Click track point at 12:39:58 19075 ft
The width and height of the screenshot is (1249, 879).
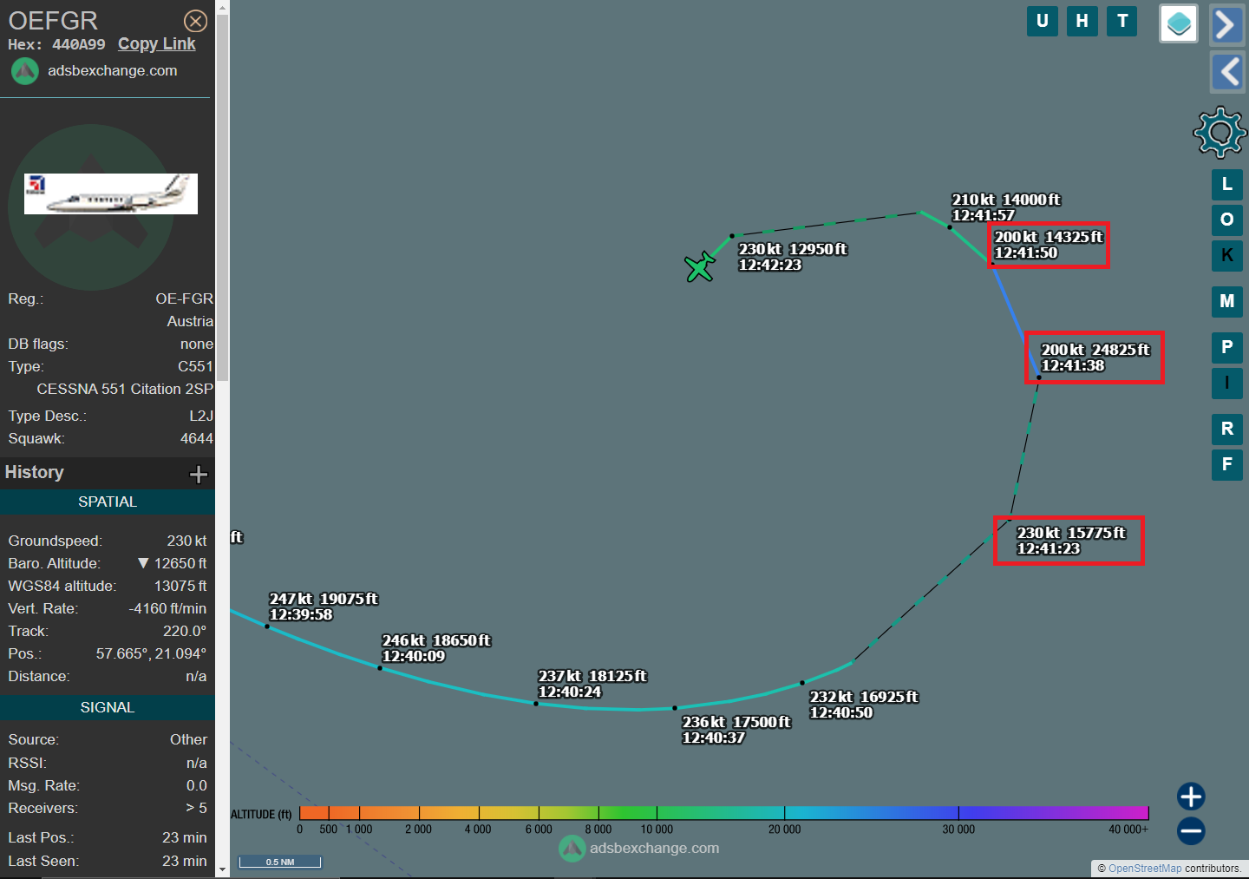tap(267, 626)
